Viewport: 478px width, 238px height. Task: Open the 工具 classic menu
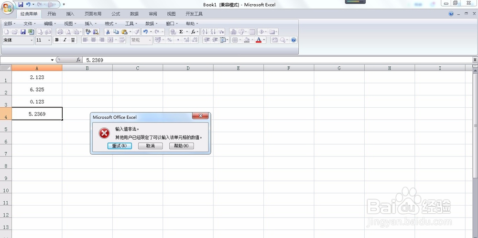(131, 23)
